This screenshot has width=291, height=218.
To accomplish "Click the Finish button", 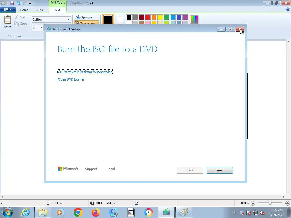I will [220, 170].
